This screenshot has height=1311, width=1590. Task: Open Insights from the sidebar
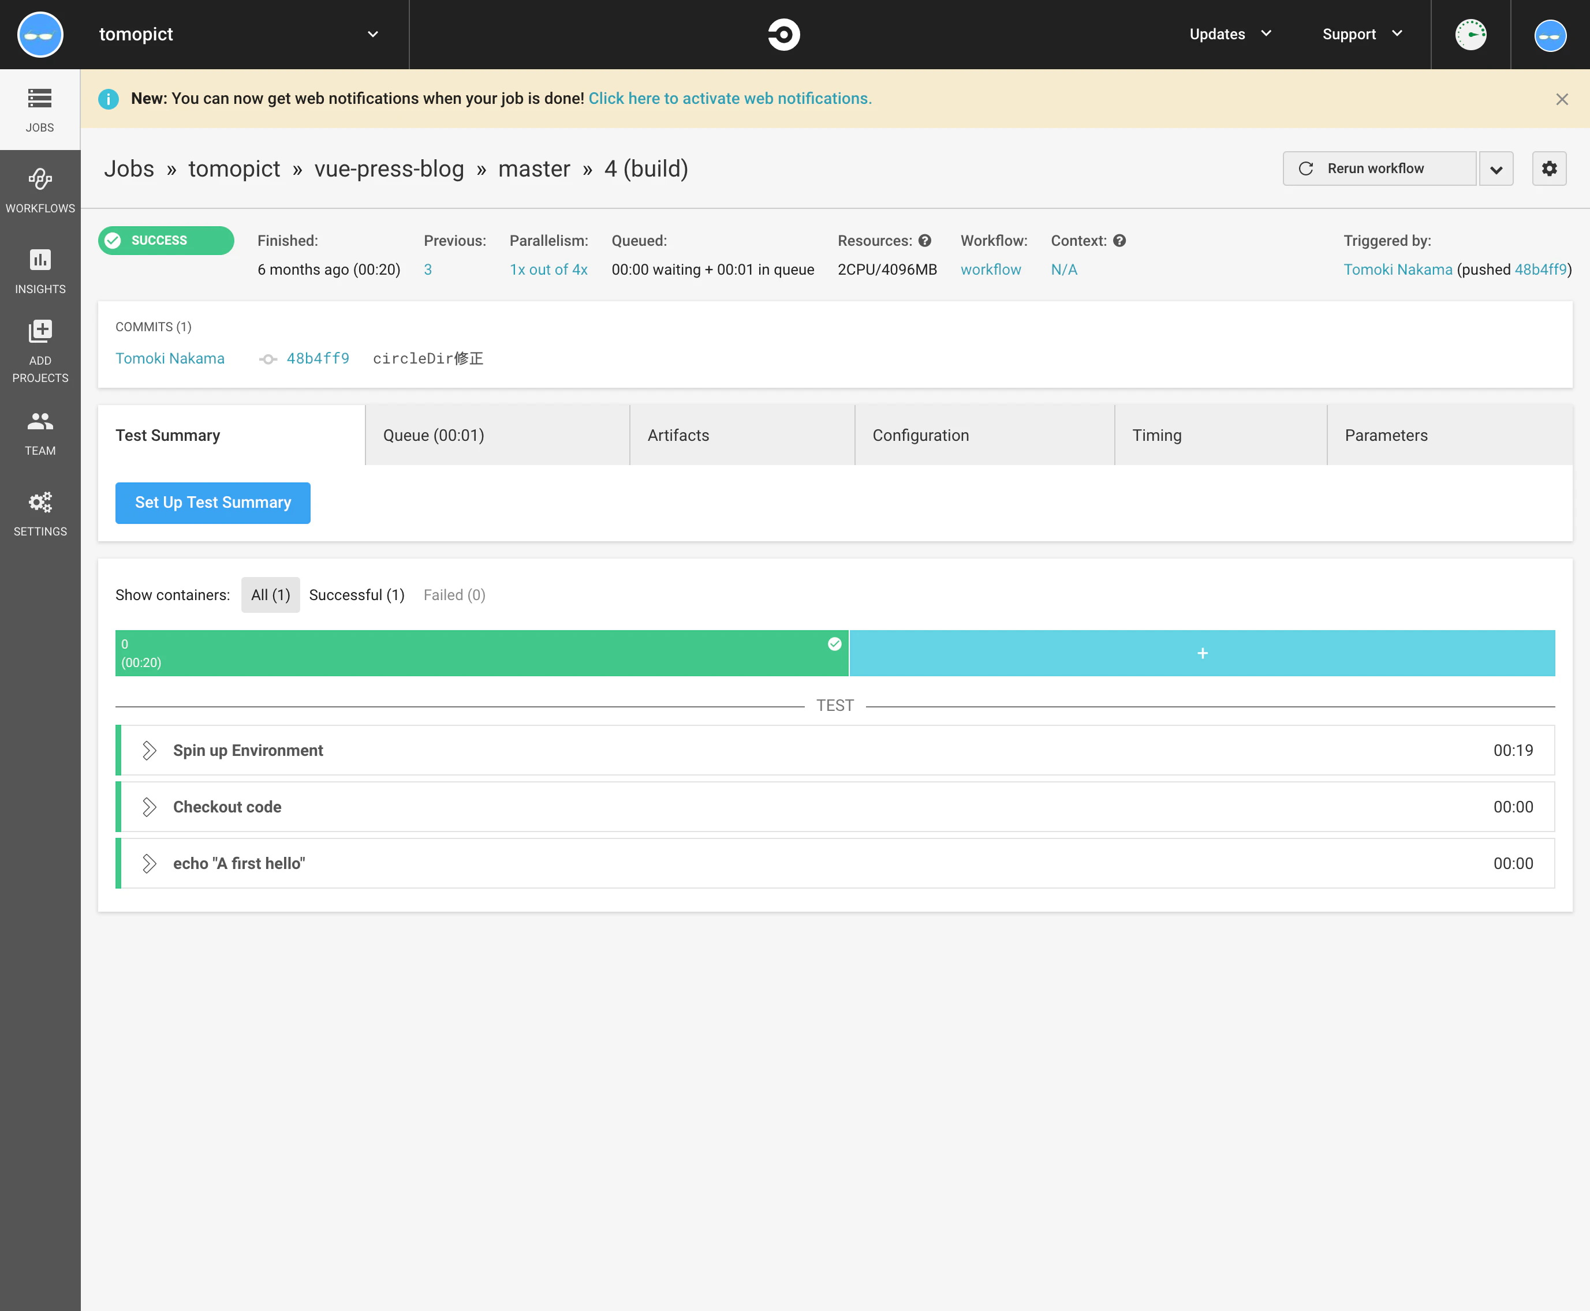[39, 269]
